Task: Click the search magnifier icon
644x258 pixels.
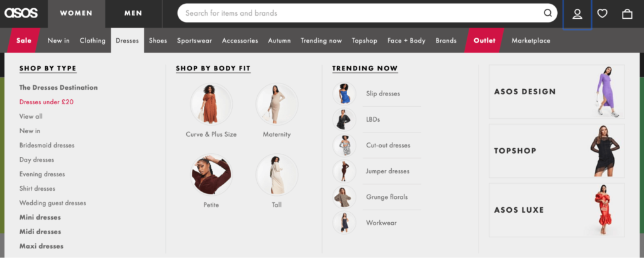Action: 548,13
